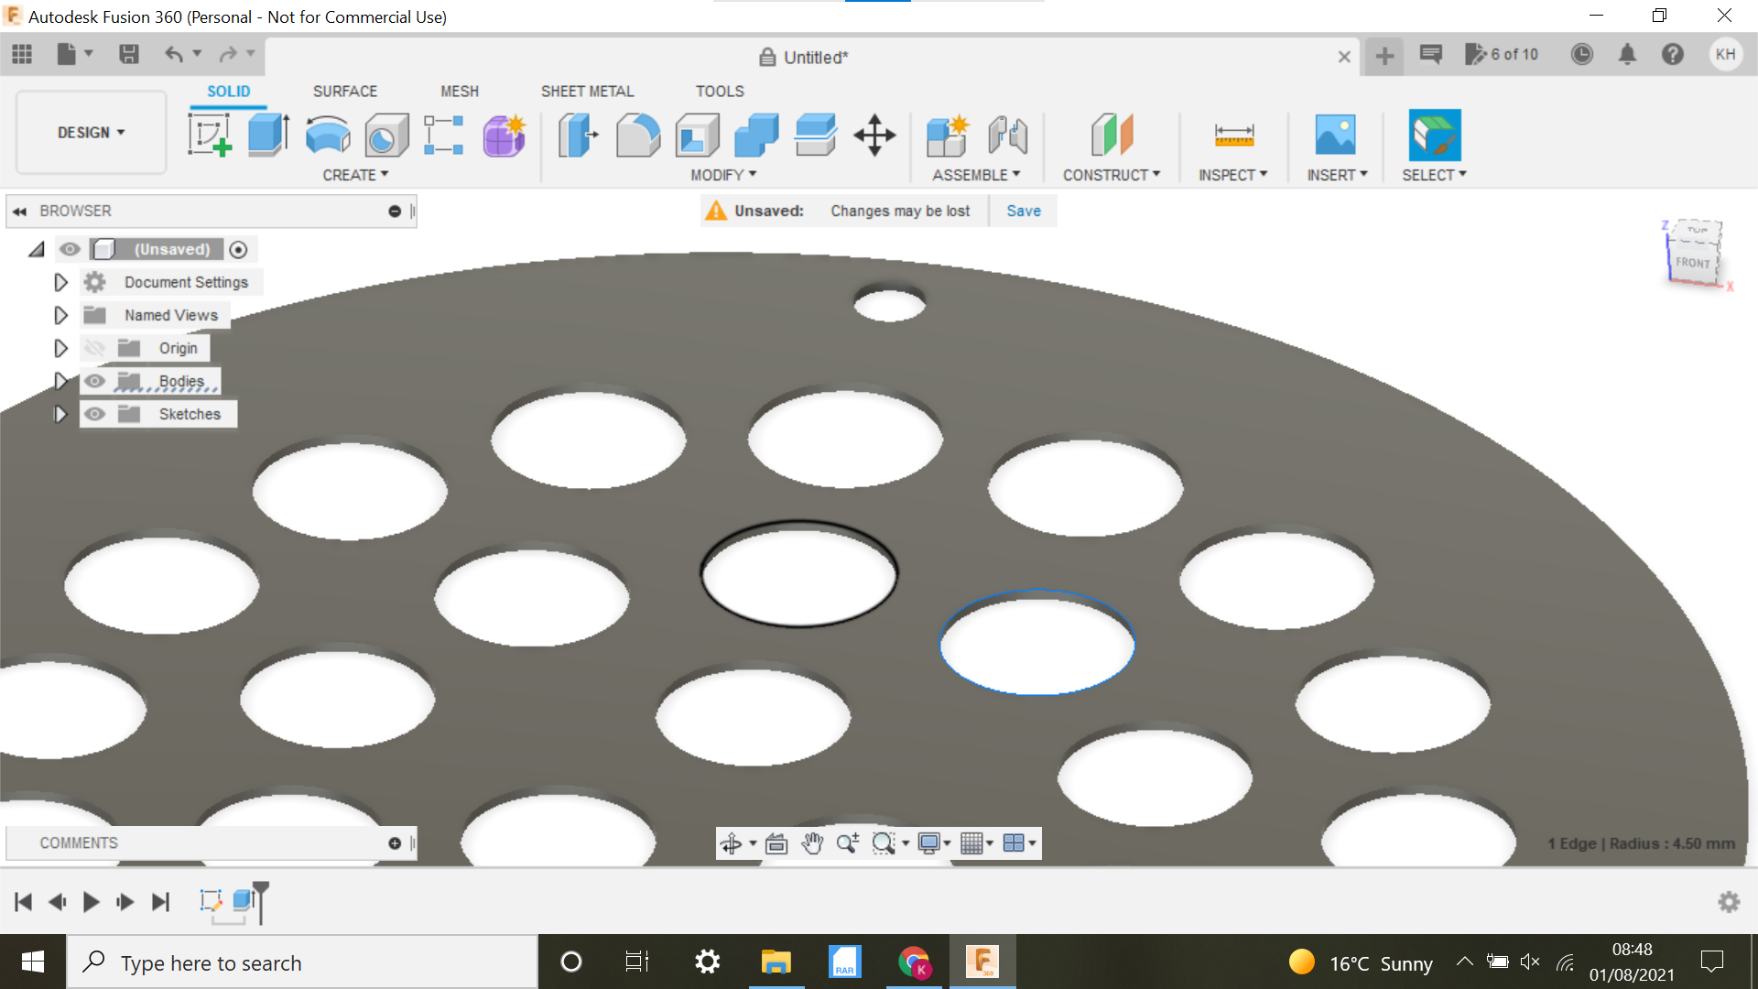Hide the Sketches folder

pos(94,414)
